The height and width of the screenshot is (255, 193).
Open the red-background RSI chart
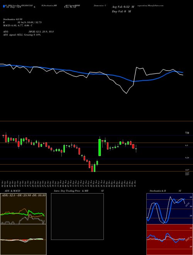click(169, 240)
